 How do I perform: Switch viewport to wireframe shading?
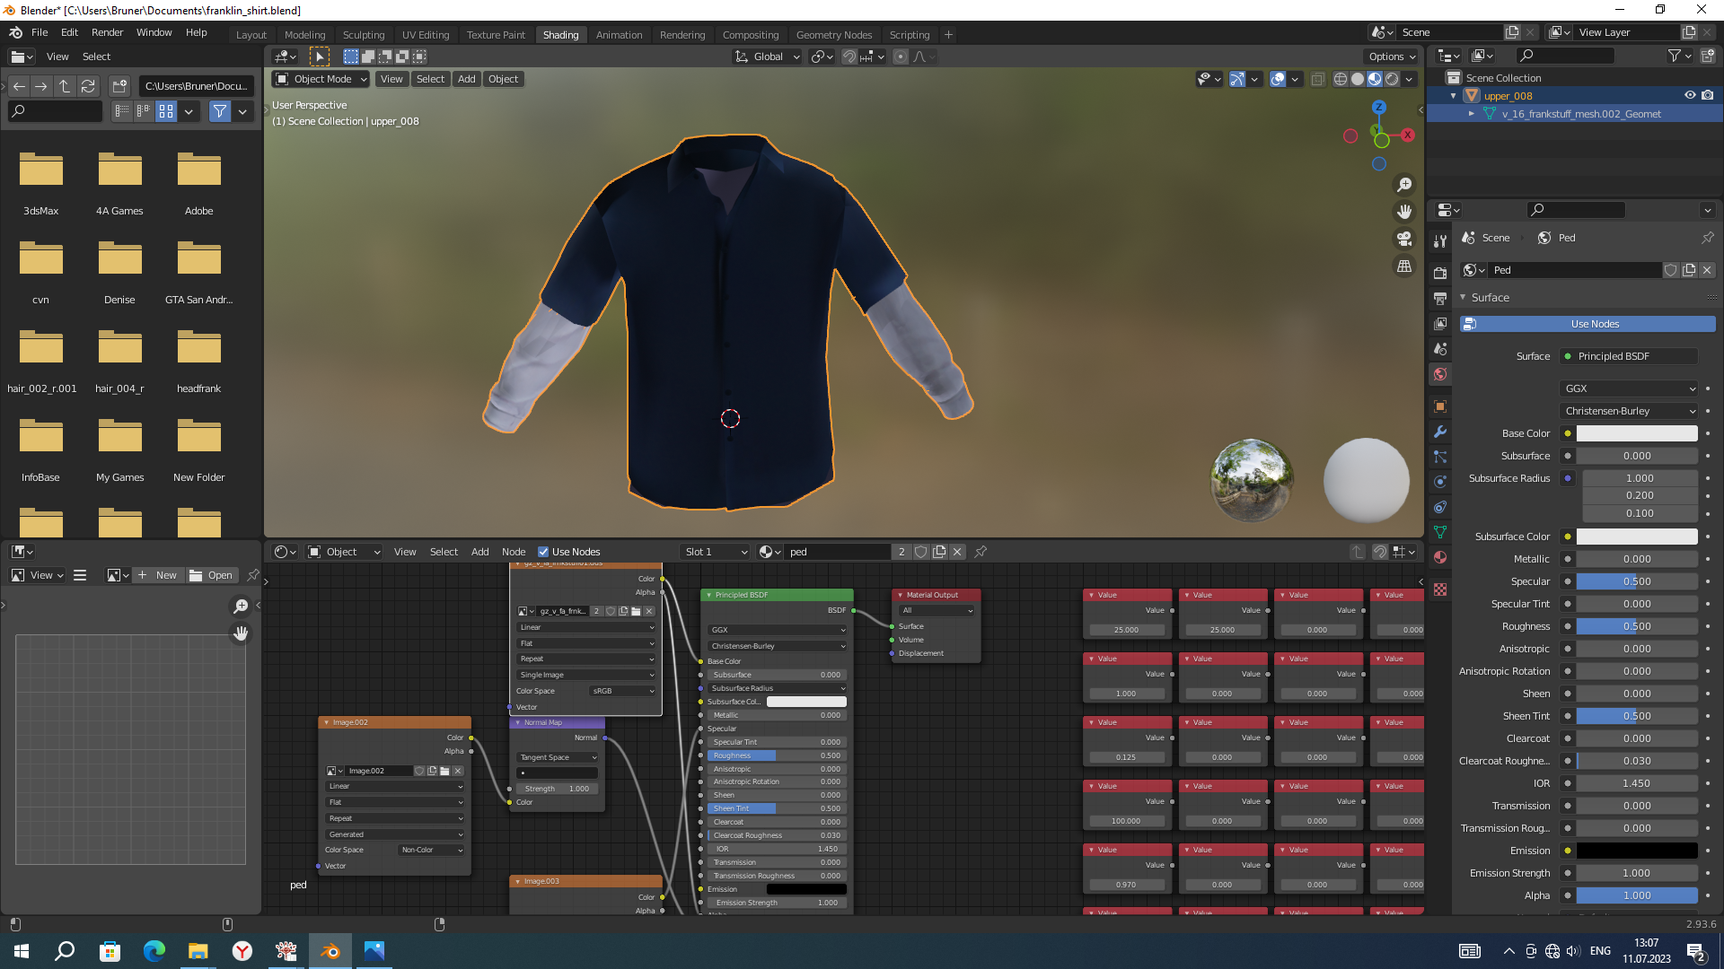pyautogui.click(x=1341, y=79)
